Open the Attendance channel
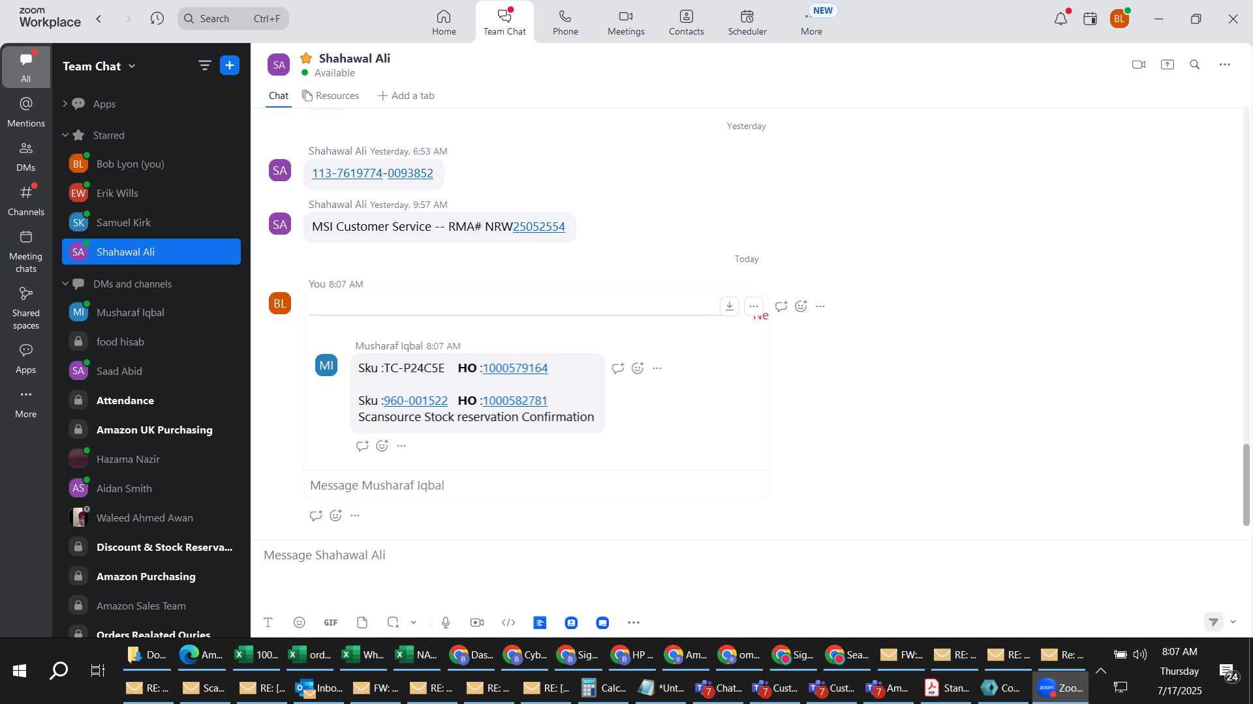The width and height of the screenshot is (1253, 704). pos(151,400)
